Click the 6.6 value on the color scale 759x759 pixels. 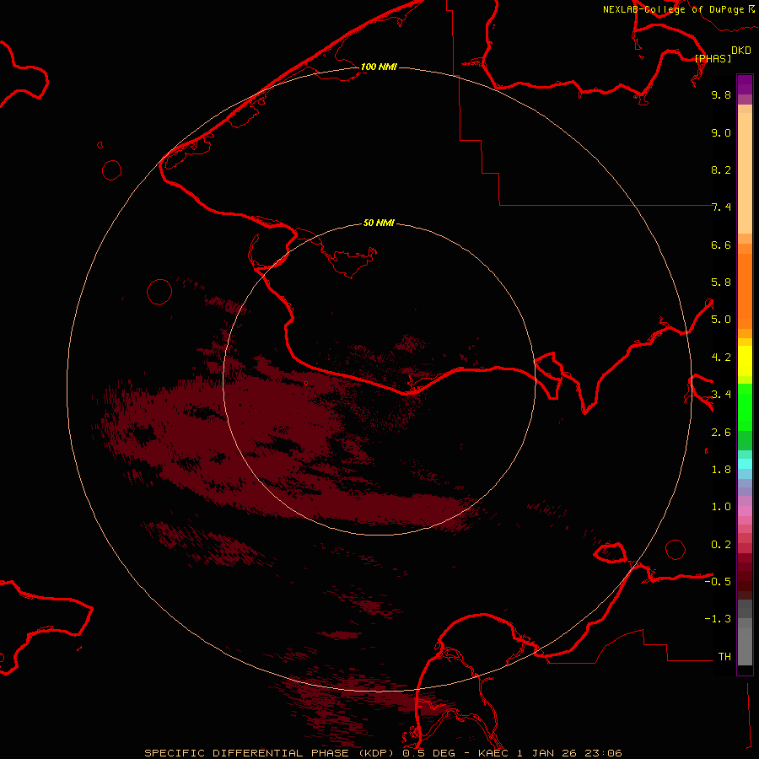tap(721, 245)
